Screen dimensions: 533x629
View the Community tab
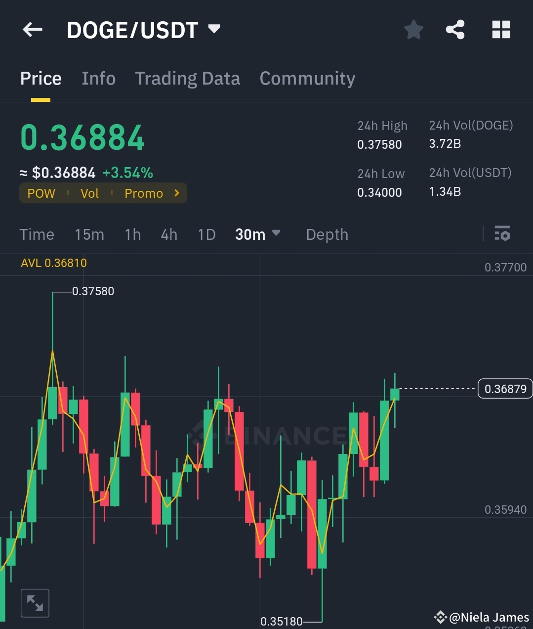point(307,78)
